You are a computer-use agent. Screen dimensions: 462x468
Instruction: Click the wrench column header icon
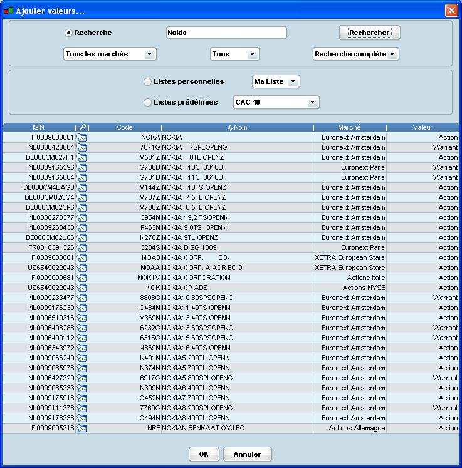point(82,127)
